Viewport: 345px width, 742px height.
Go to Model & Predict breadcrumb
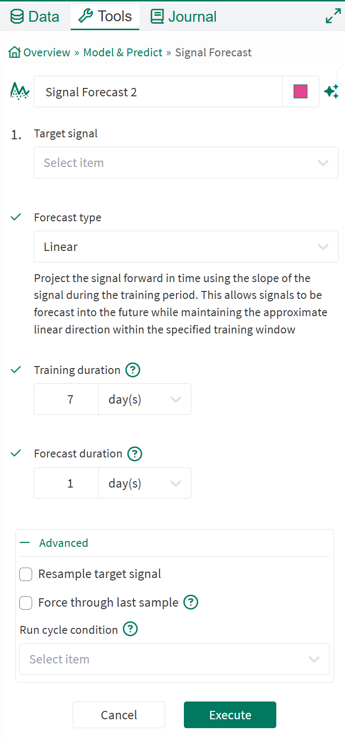[x=123, y=52]
